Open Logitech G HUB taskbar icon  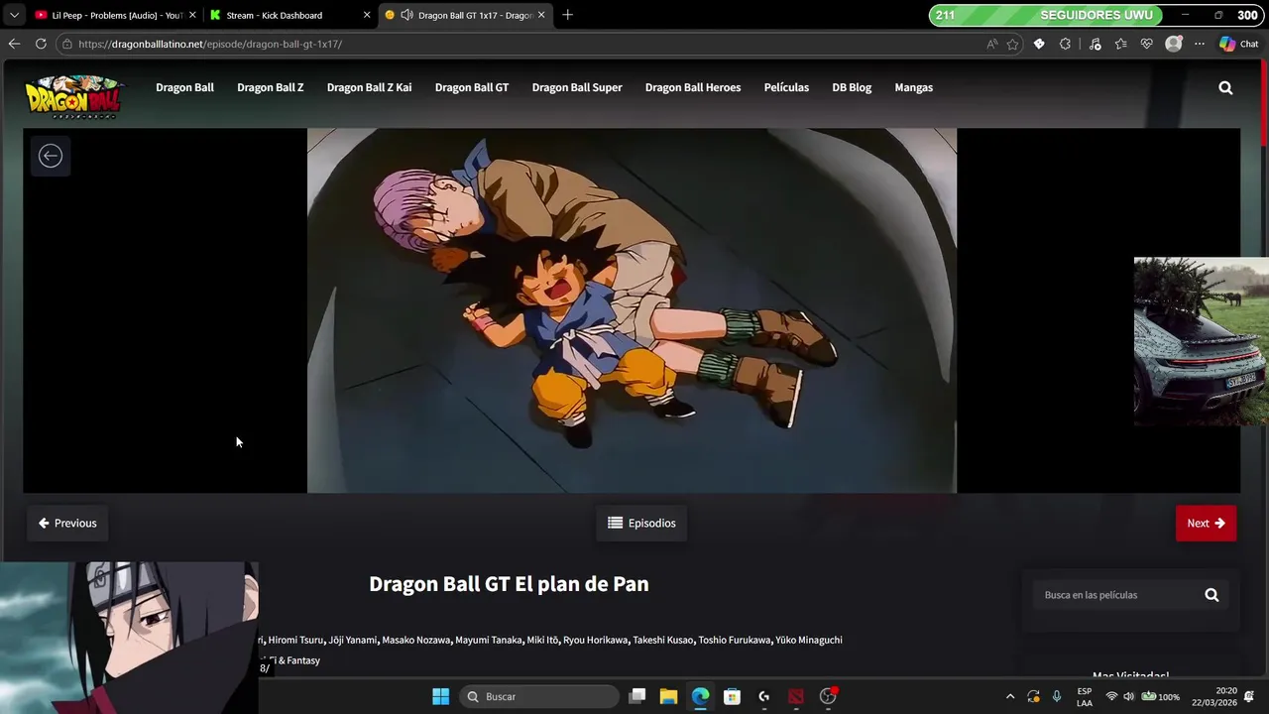point(763,696)
